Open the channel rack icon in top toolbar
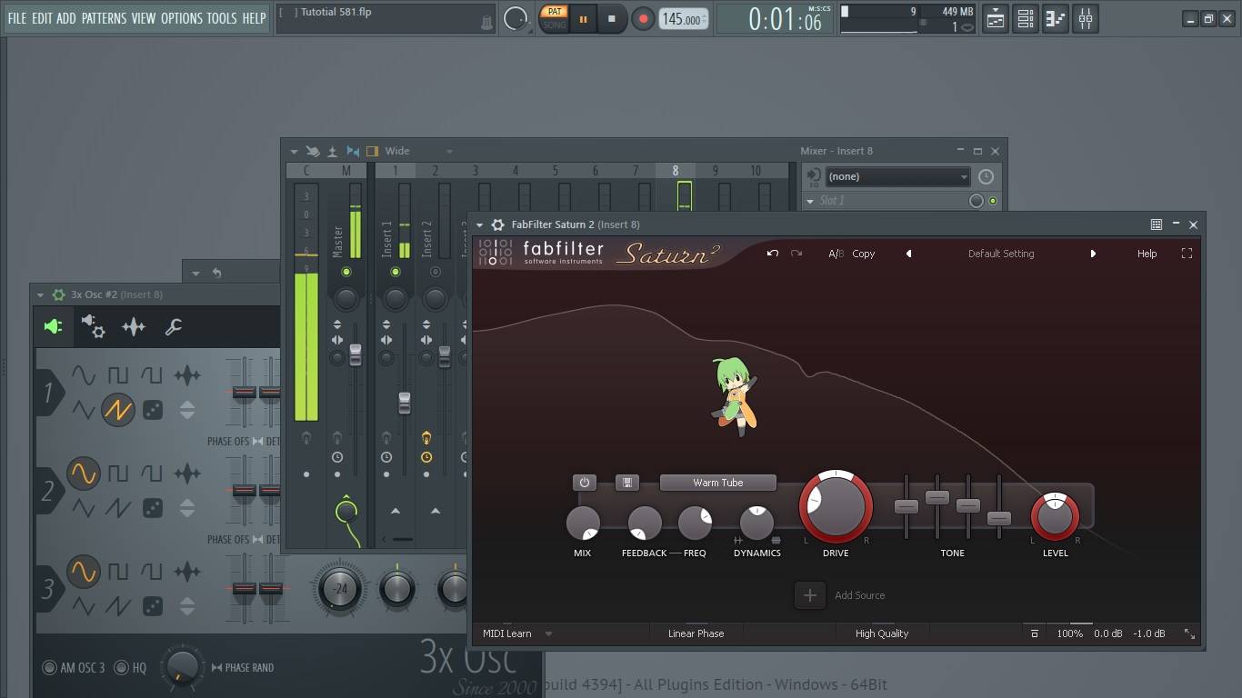Viewport: 1242px width, 698px height. [1026, 18]
